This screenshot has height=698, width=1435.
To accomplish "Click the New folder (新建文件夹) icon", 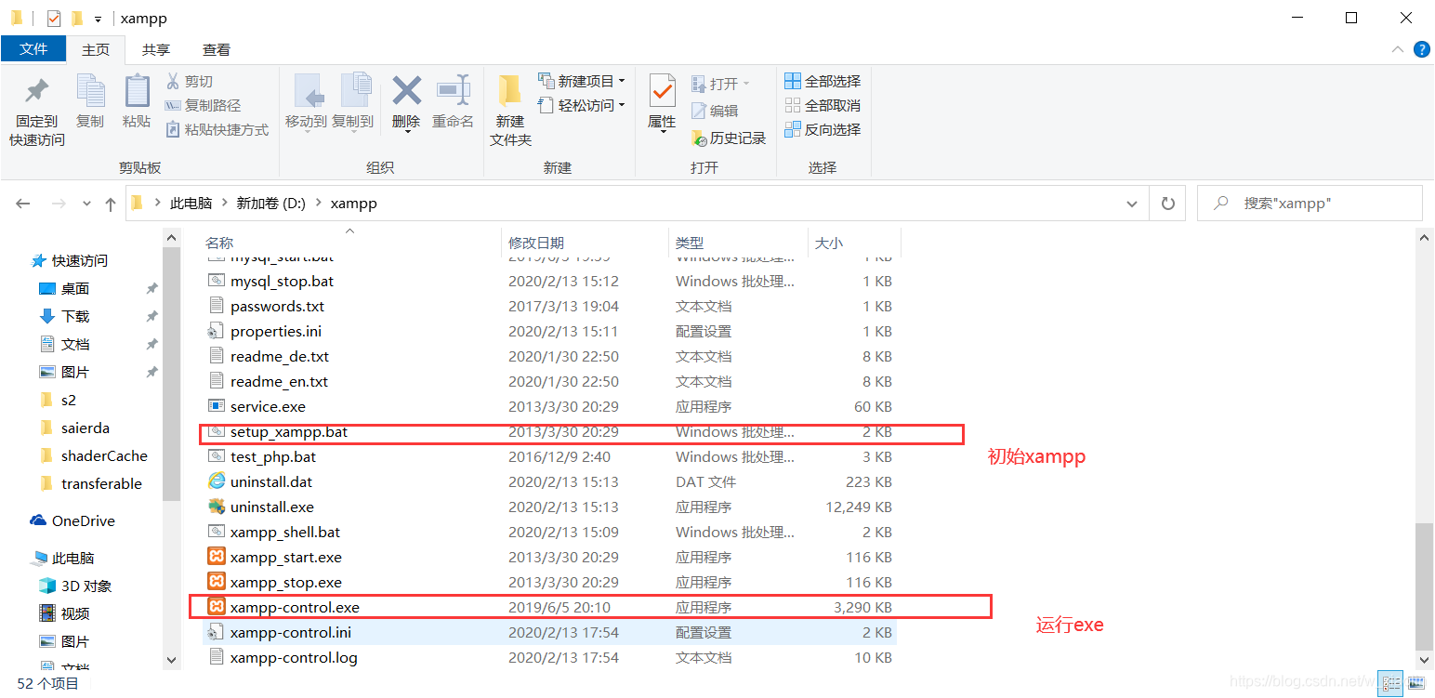I will pos(509,91).
